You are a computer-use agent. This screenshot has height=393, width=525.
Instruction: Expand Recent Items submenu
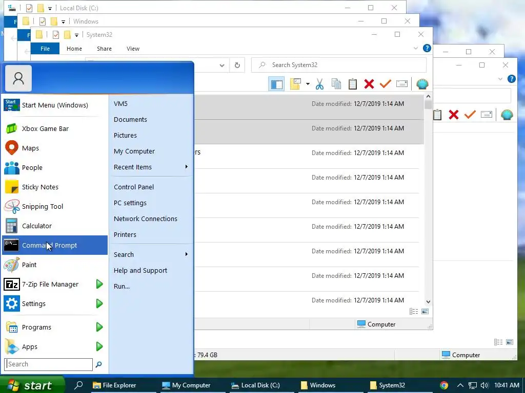(x=151, y=167)
